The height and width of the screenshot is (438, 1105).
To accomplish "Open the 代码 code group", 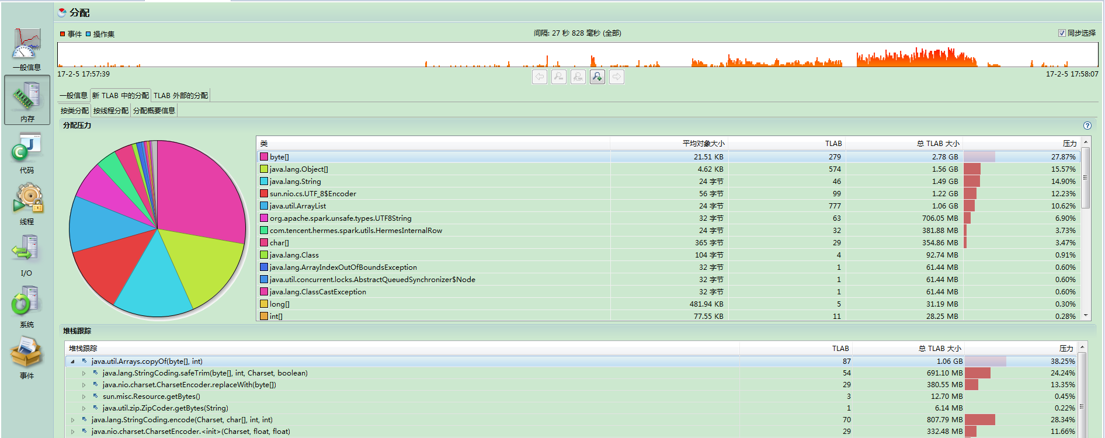I will coord(27,153).
